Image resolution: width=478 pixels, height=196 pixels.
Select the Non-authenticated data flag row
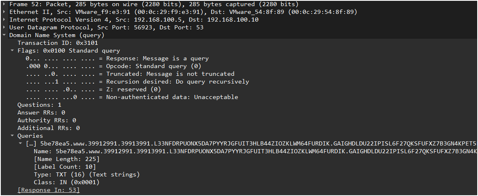[132, 97]
